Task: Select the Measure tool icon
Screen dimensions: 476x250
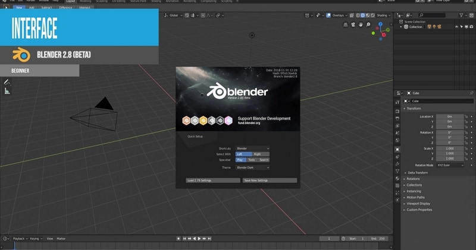Action: [7, 91]
